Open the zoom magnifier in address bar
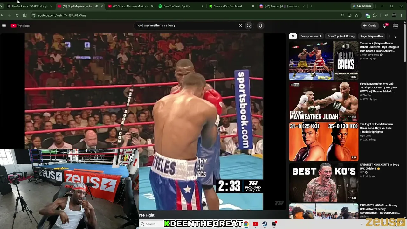 (343, 15)
